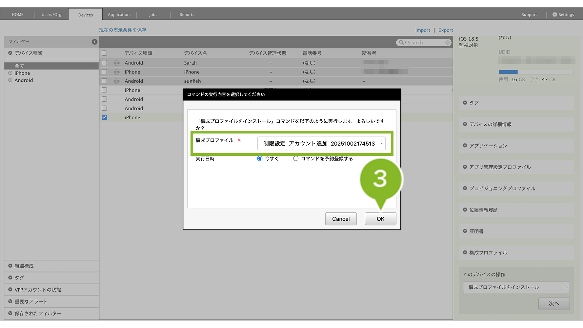Uncheck the selected iPhone row checkbox
This screenshot has width=583, height=328.
click(104, 117)
